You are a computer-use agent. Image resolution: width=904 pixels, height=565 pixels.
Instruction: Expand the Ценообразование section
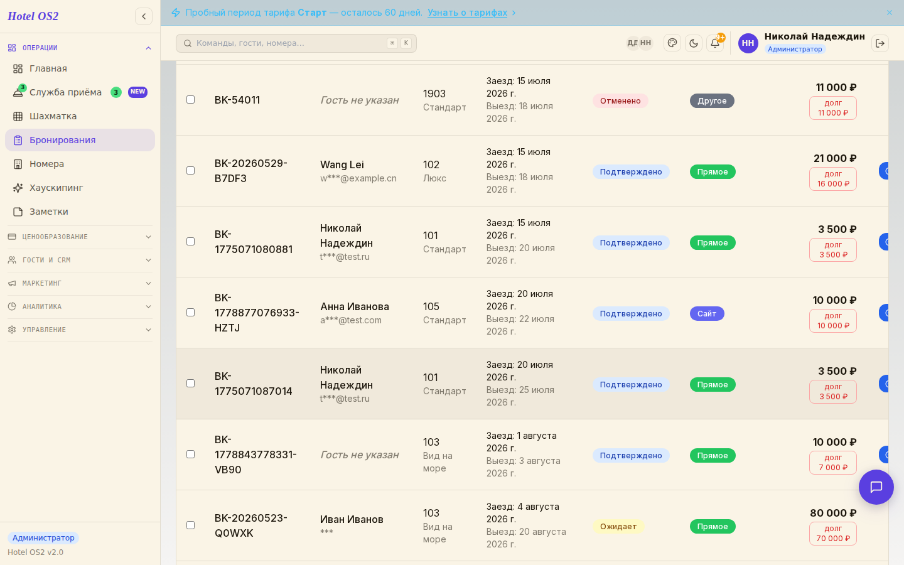coord(80,237)
